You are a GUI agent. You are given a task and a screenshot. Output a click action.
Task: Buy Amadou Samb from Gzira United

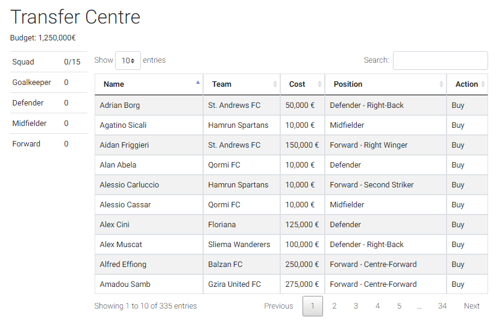point(458,284)
